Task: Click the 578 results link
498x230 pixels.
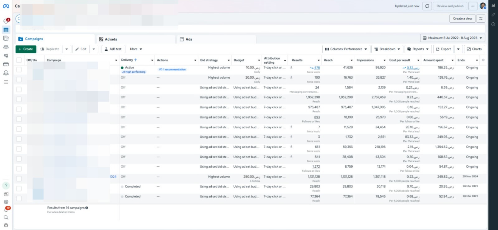Action: click(x=317, y=68)
